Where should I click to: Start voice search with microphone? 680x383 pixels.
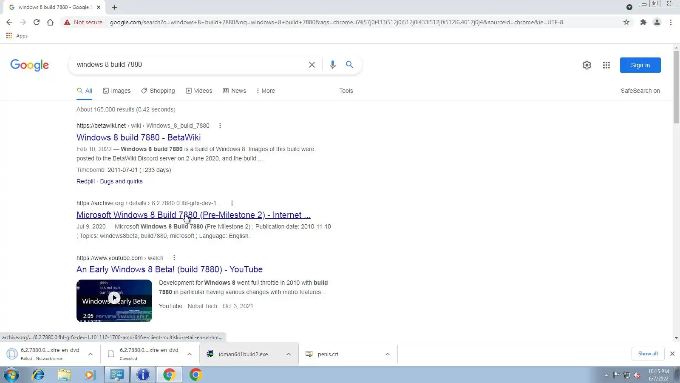pos(333,65)
